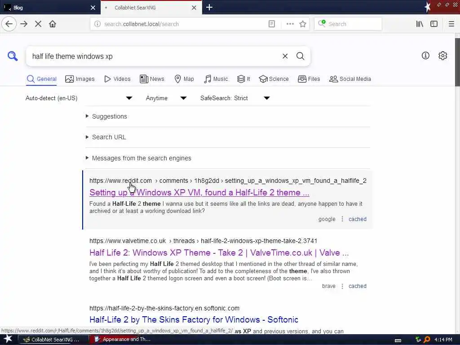Click the 4:14 PM taskbar clock
Viewport: 460px width, 345px height.
coord(443,340)
